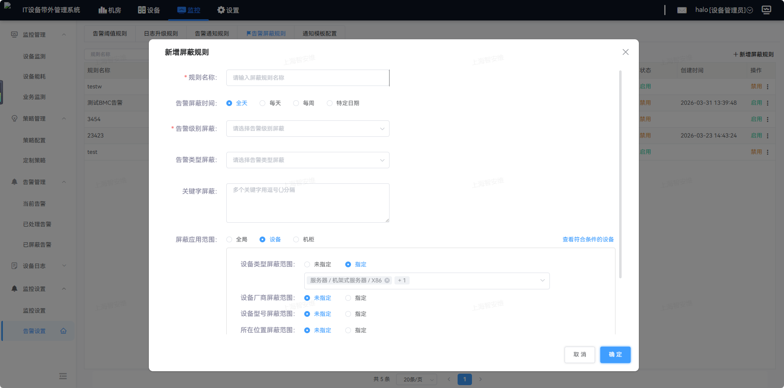Open the monitor screen icon in the top right

click(766, 10)
